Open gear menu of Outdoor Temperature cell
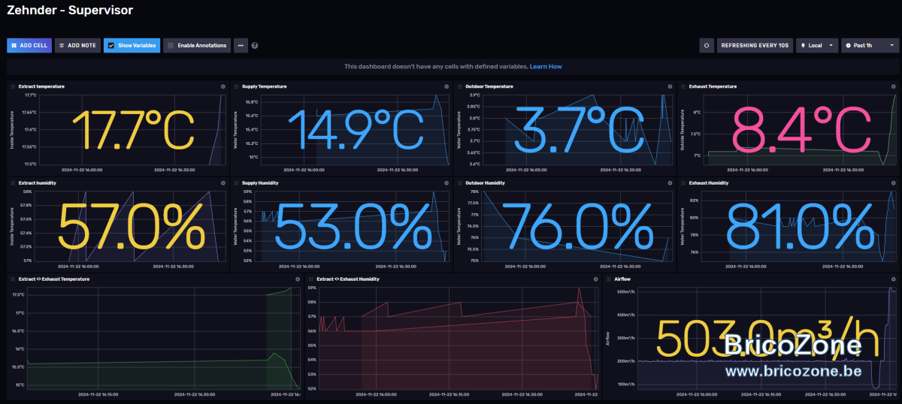 click(x=670, y=86)
